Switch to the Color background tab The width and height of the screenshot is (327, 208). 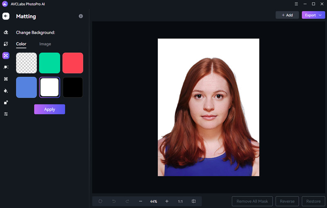tap(21, 44)
